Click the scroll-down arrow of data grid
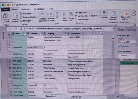 click(x=118, y=96)
